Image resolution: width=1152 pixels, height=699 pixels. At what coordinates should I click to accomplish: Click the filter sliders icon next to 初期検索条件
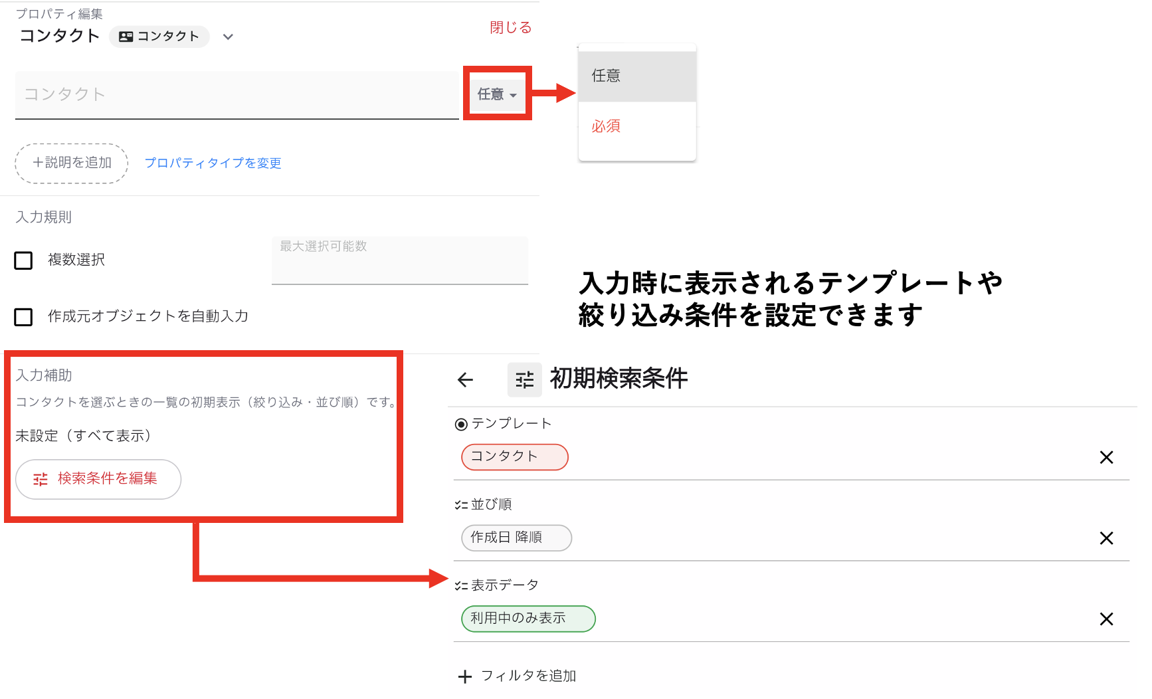(x=525, y=380)
